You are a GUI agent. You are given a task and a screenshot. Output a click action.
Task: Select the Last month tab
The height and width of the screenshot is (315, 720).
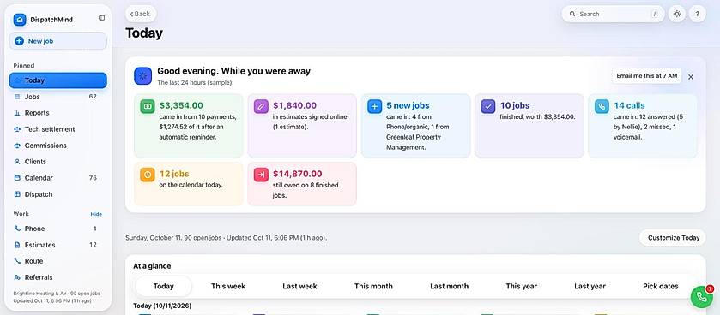pyautogui.click(x=449, y=286)
